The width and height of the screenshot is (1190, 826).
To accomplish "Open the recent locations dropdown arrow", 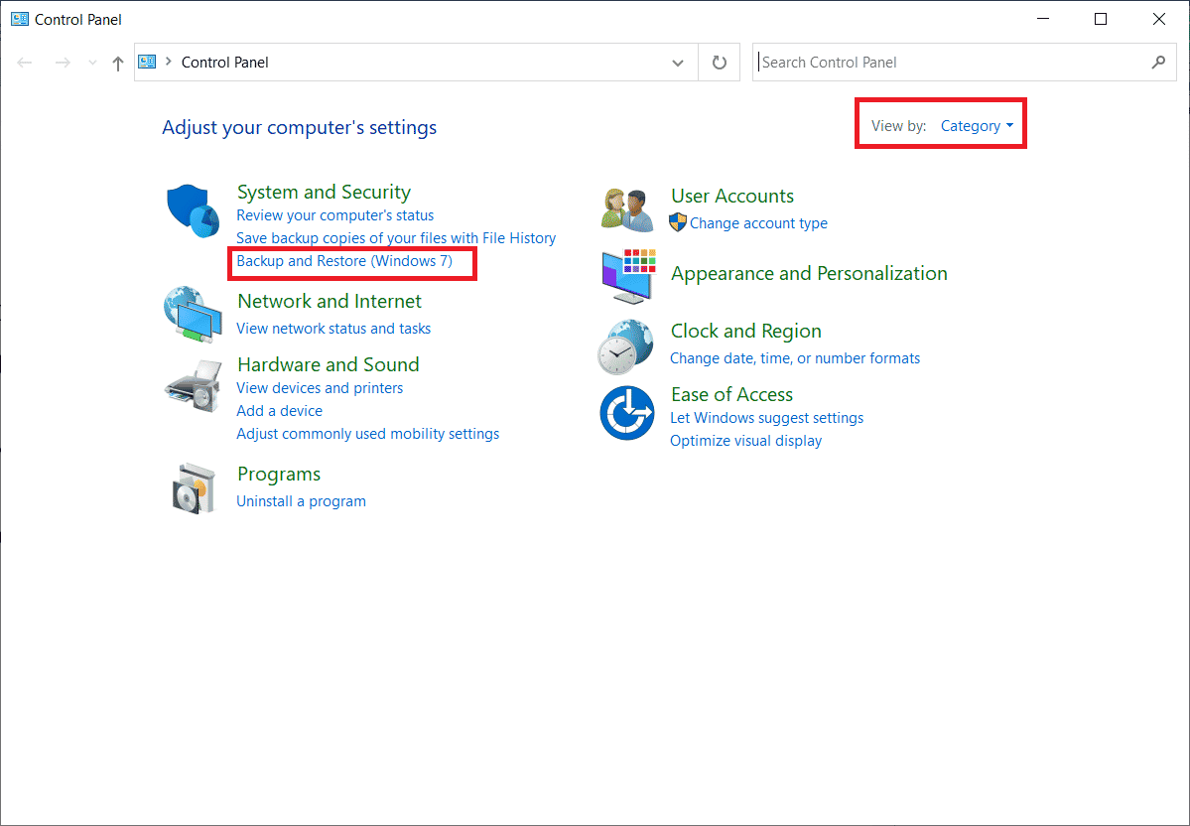I will click(92, 63).
